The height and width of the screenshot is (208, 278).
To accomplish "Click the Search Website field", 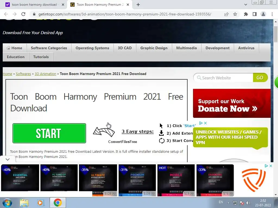I will [x=223, y=78].
